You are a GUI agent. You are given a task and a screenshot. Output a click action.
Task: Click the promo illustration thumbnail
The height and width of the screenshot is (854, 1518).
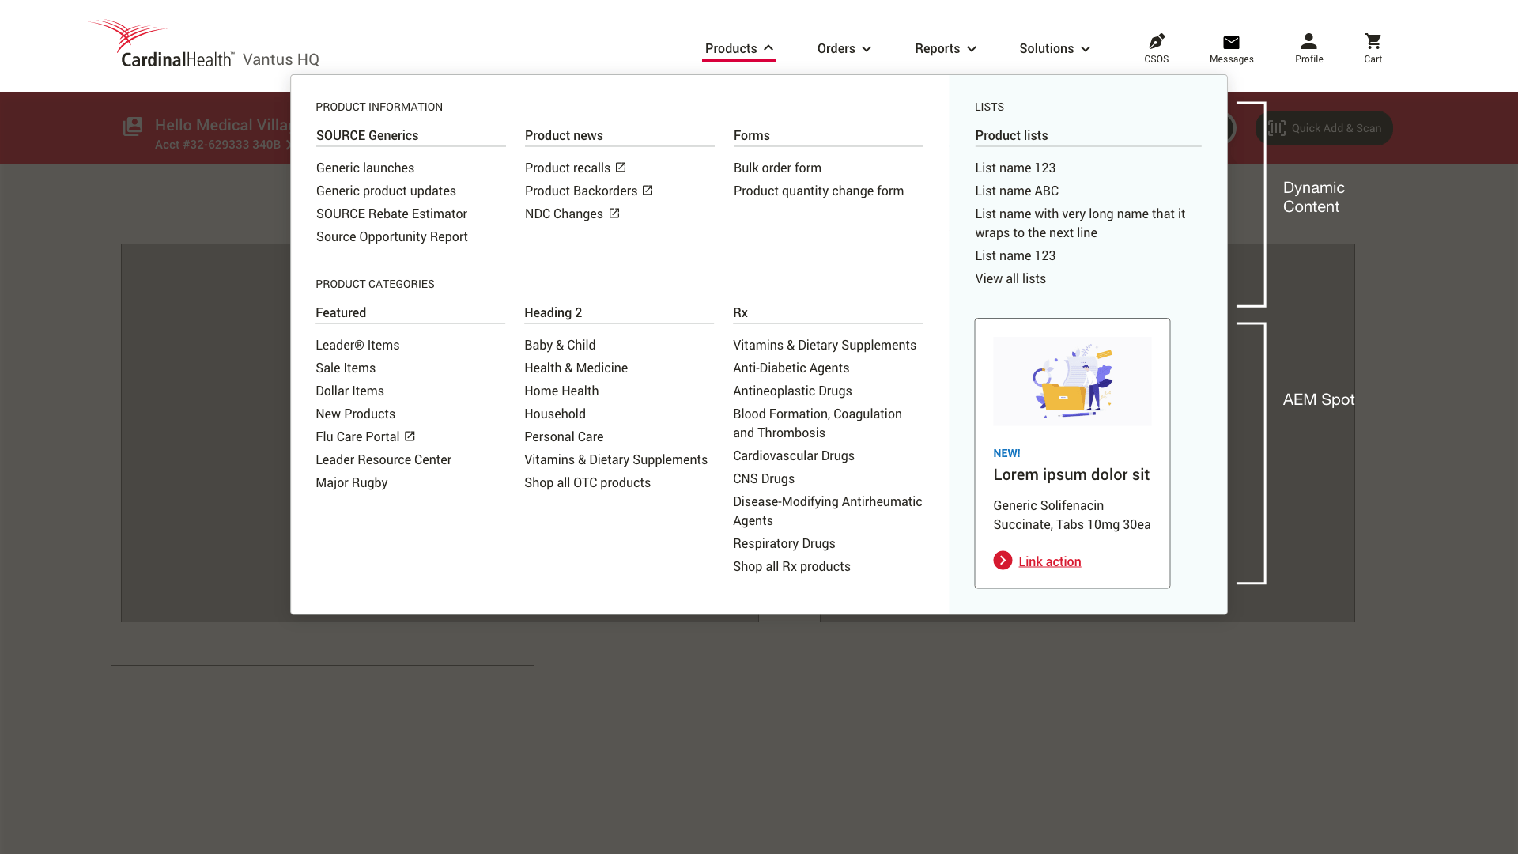point(1072,381)
